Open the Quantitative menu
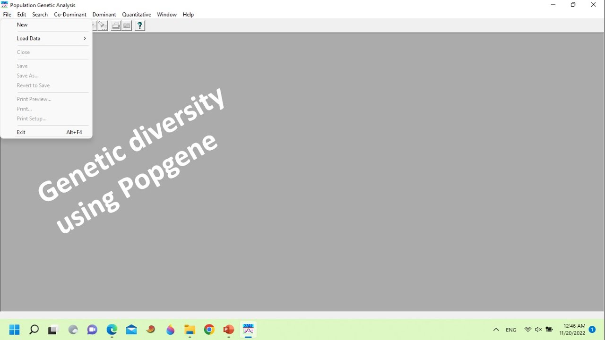Viewport: 605px width, 340px height. (x=137, y=15)
